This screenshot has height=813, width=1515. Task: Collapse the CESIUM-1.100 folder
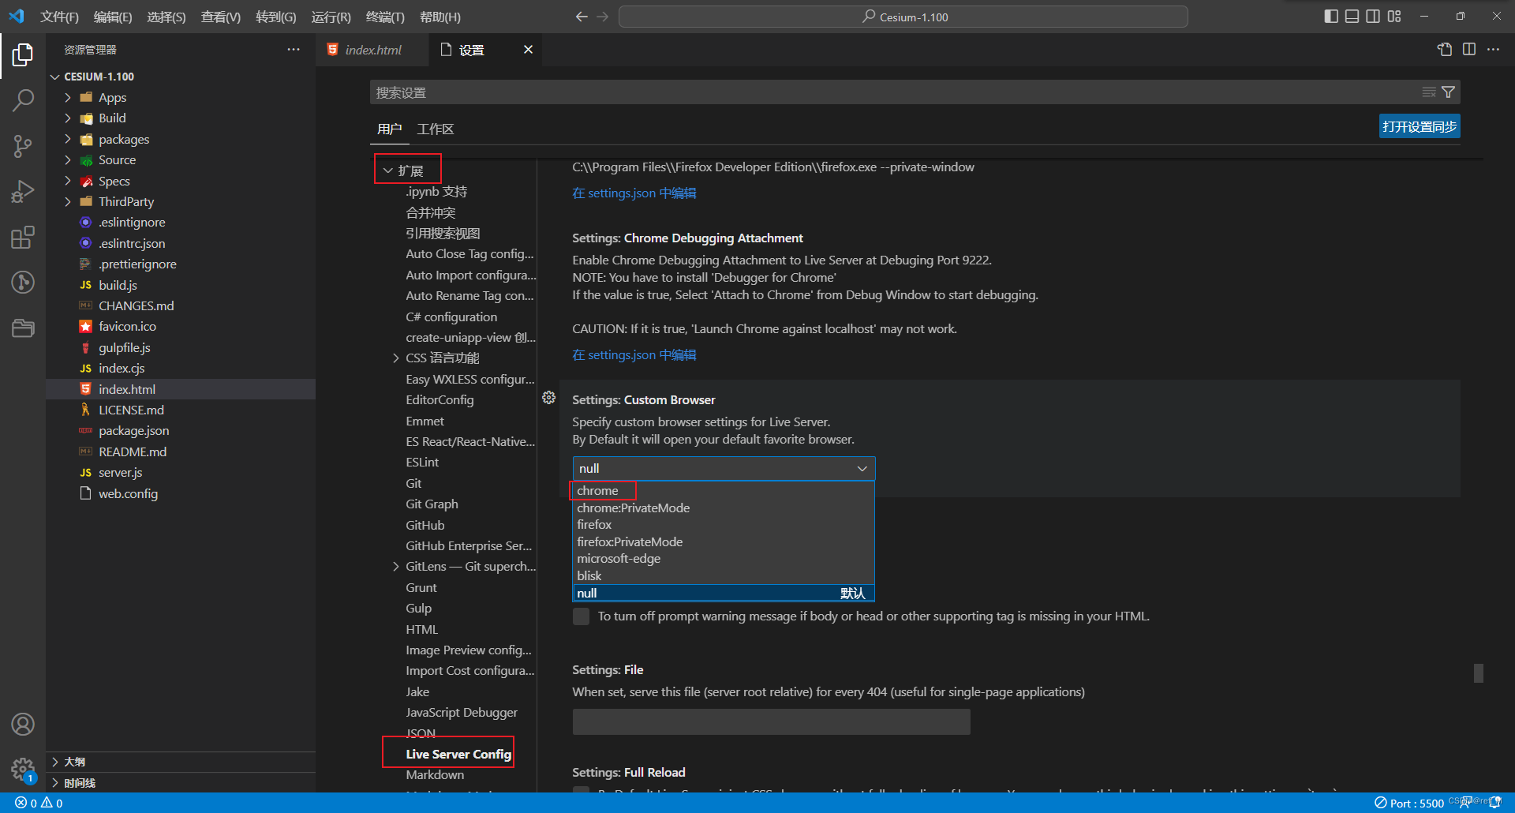(x=54, y=76)
